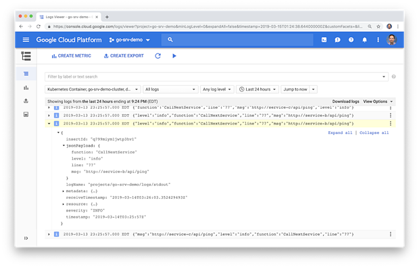
Task: Open row menu for the highlighted service-b log entry
Action: point(391,124)
